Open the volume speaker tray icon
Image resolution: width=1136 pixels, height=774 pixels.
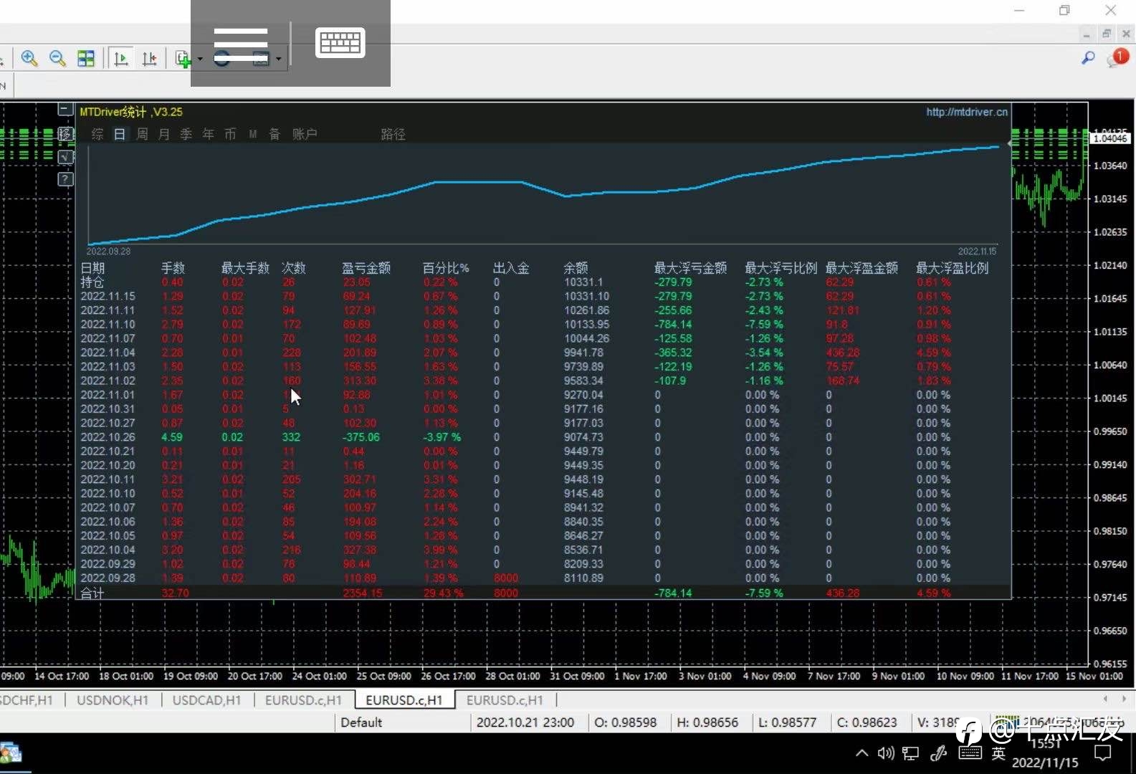[886, 753]
